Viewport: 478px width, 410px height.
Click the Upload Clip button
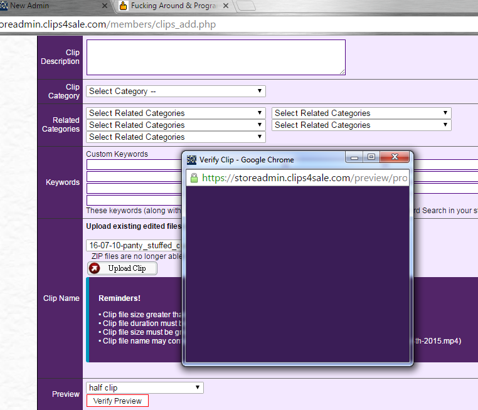point(122,268)
